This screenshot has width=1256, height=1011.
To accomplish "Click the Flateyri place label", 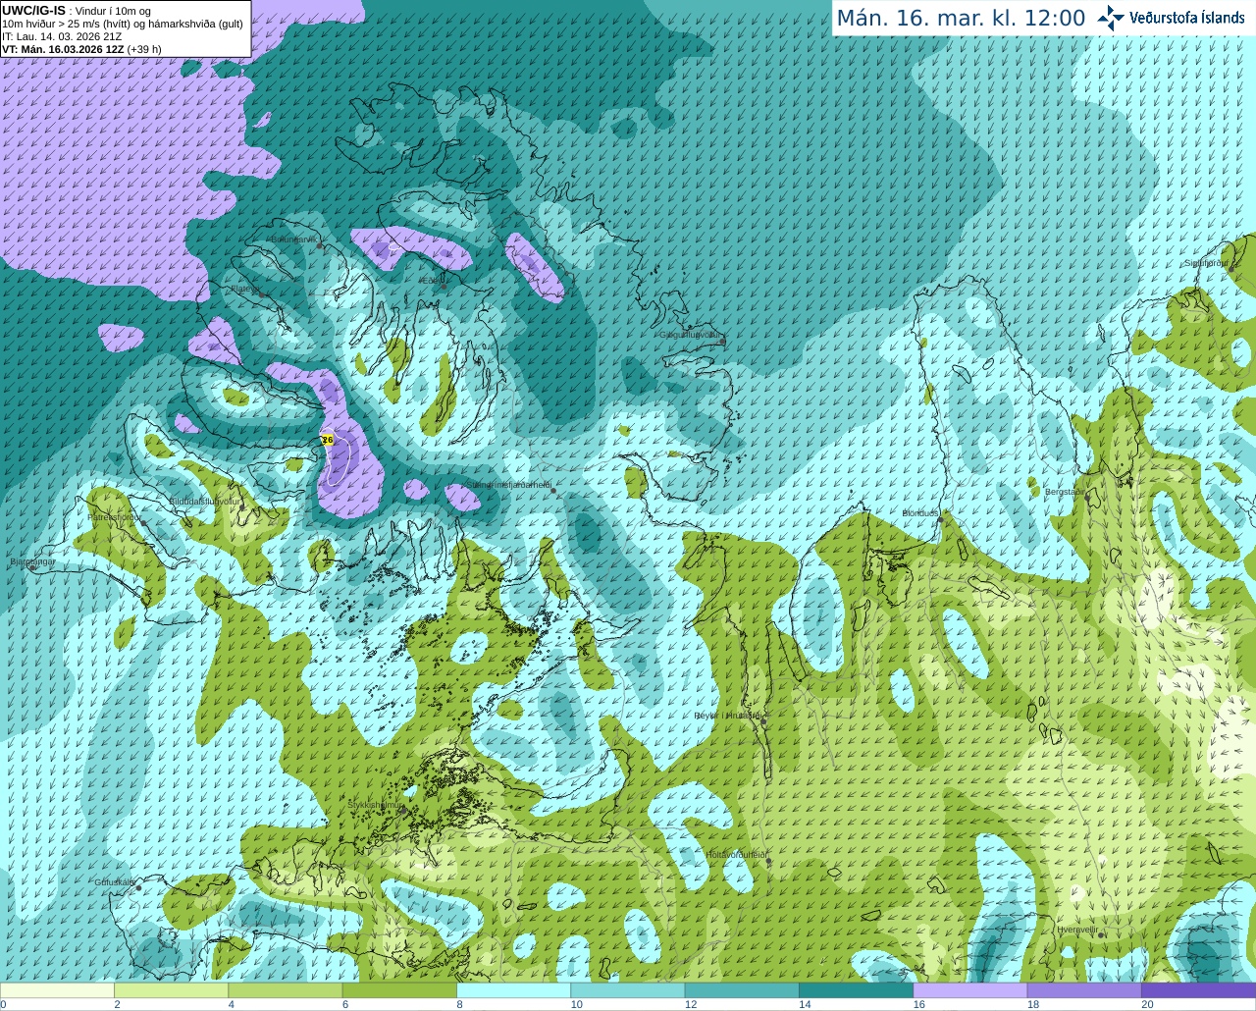I will click(x=243, y=289).
